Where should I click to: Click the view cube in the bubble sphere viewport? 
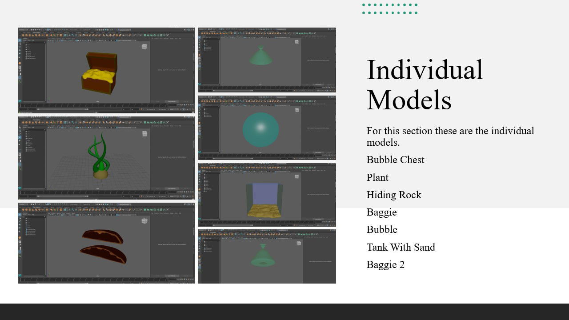[297, 109]
